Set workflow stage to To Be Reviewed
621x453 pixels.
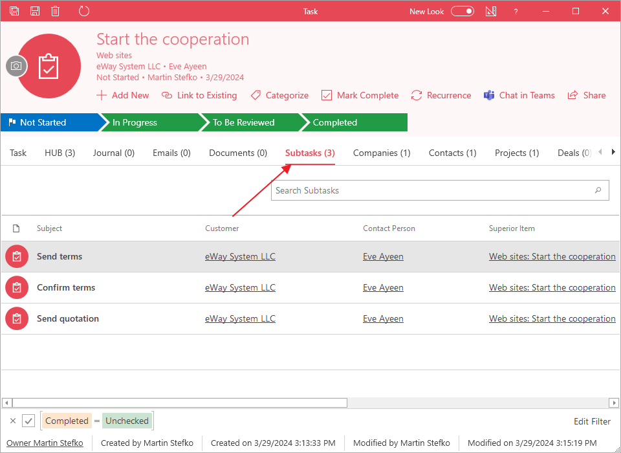(x=251, y=122)
